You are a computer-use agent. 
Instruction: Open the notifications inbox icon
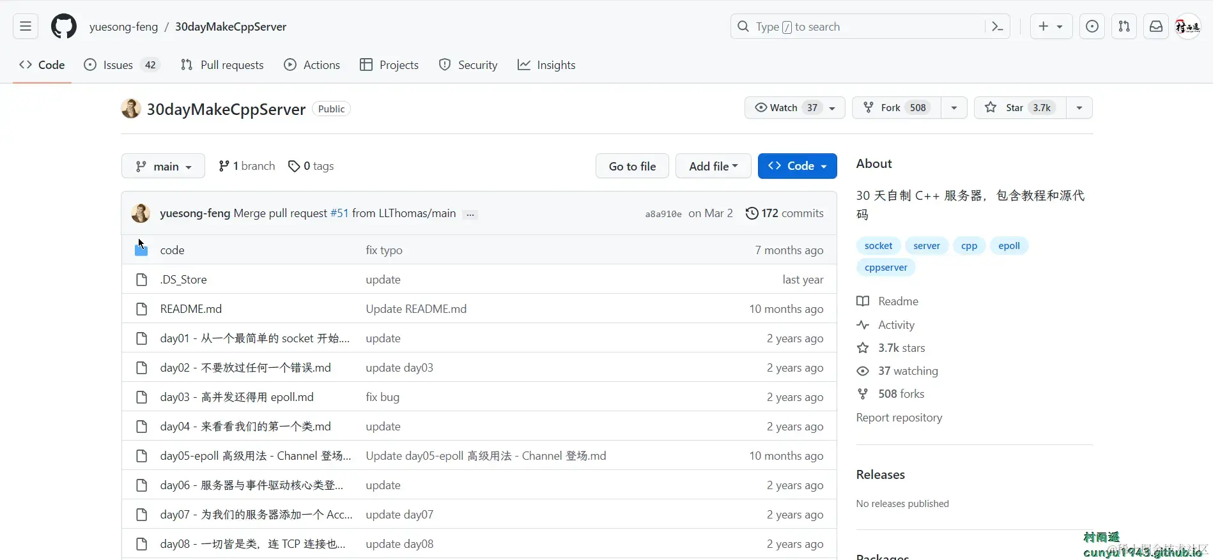pos(1156,26)
